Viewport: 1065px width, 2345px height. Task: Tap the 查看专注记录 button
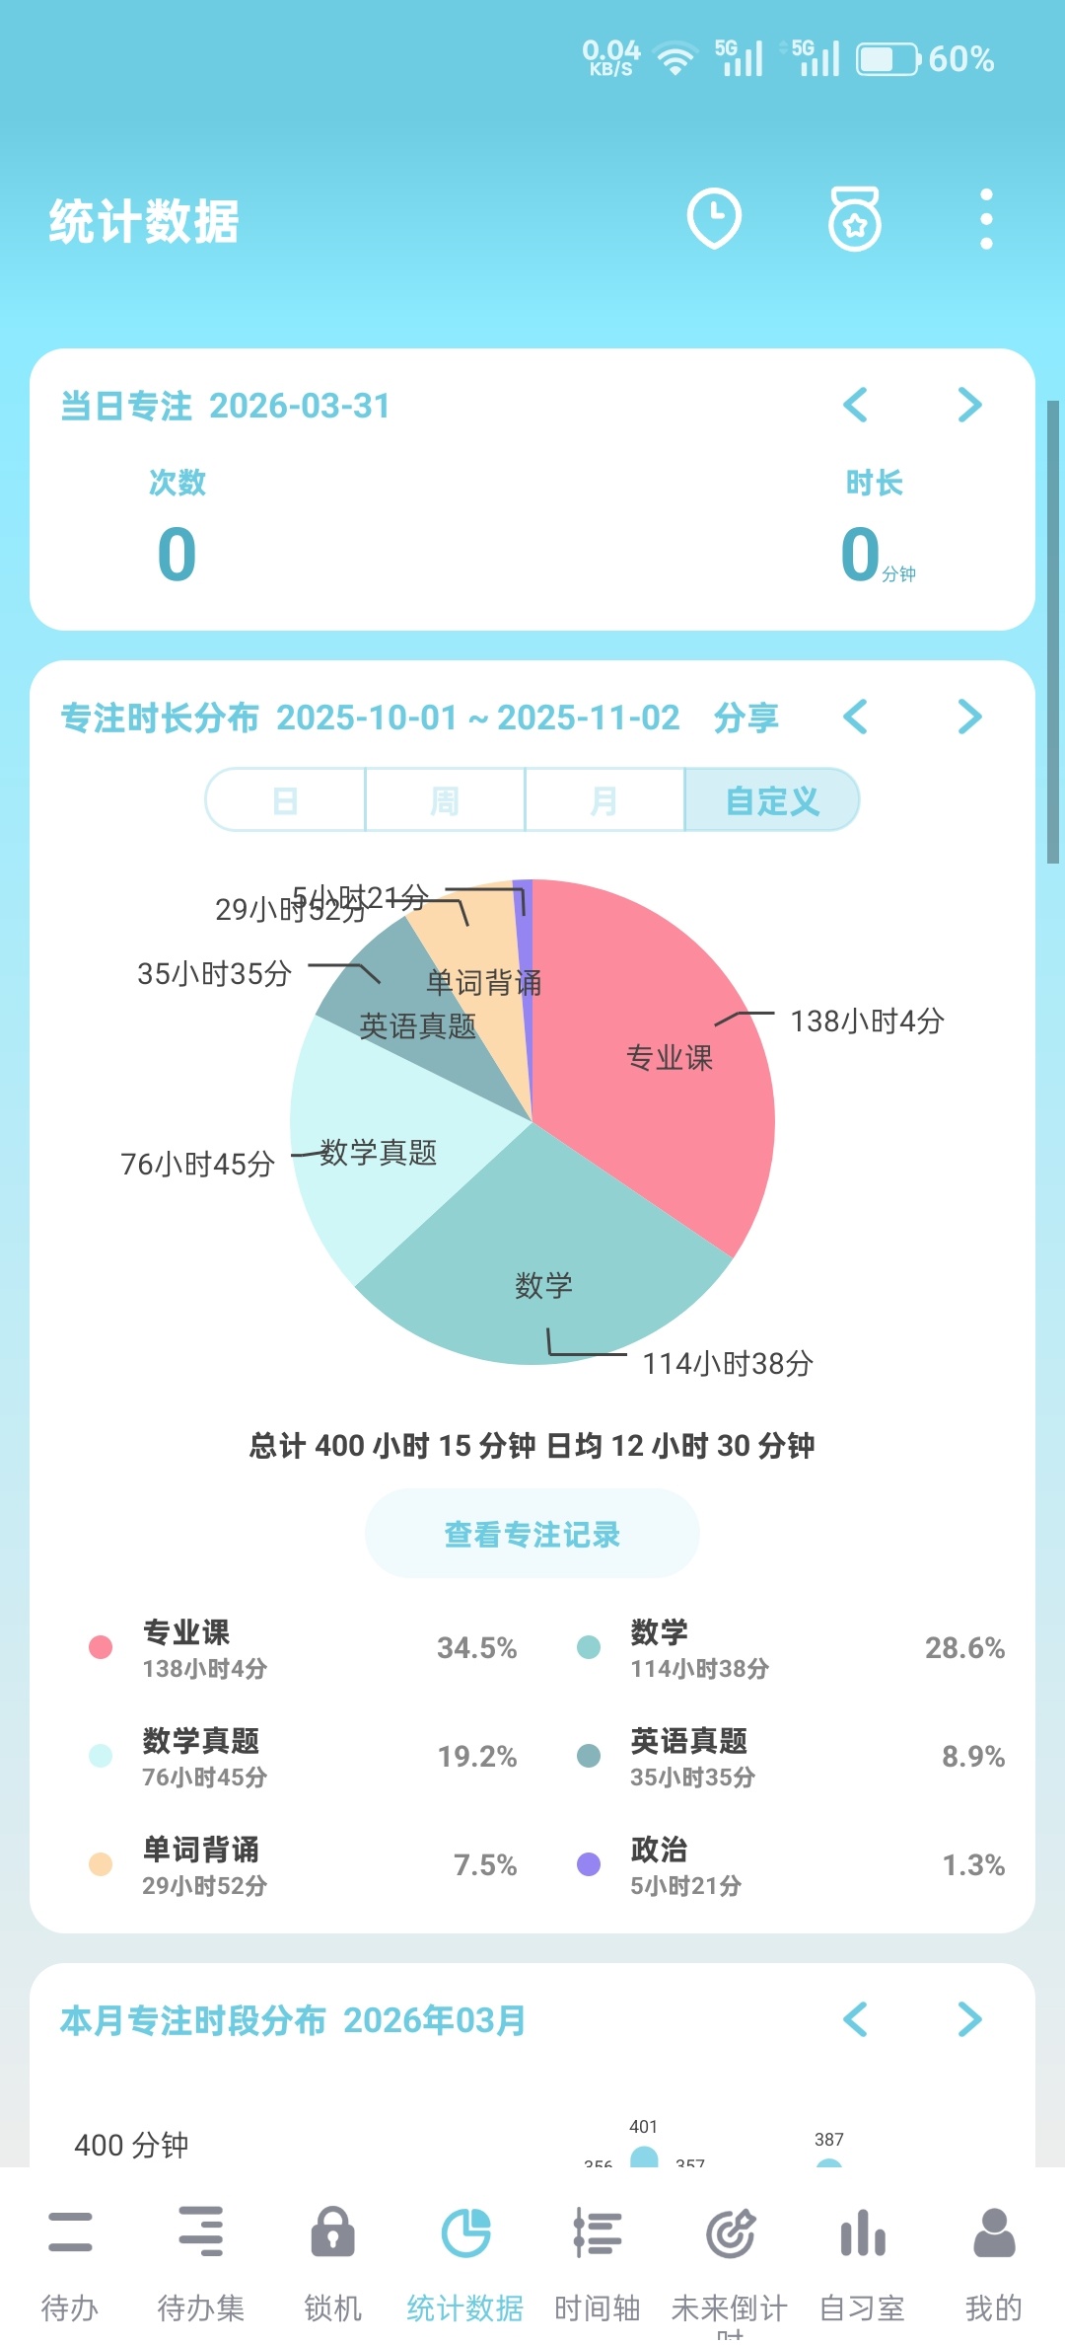tap(532, 1534)
